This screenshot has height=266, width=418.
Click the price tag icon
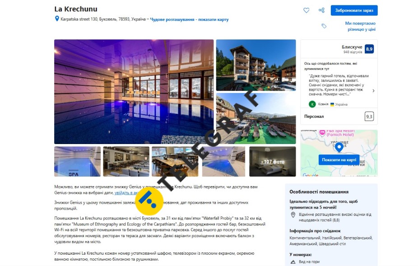(324, 26)
